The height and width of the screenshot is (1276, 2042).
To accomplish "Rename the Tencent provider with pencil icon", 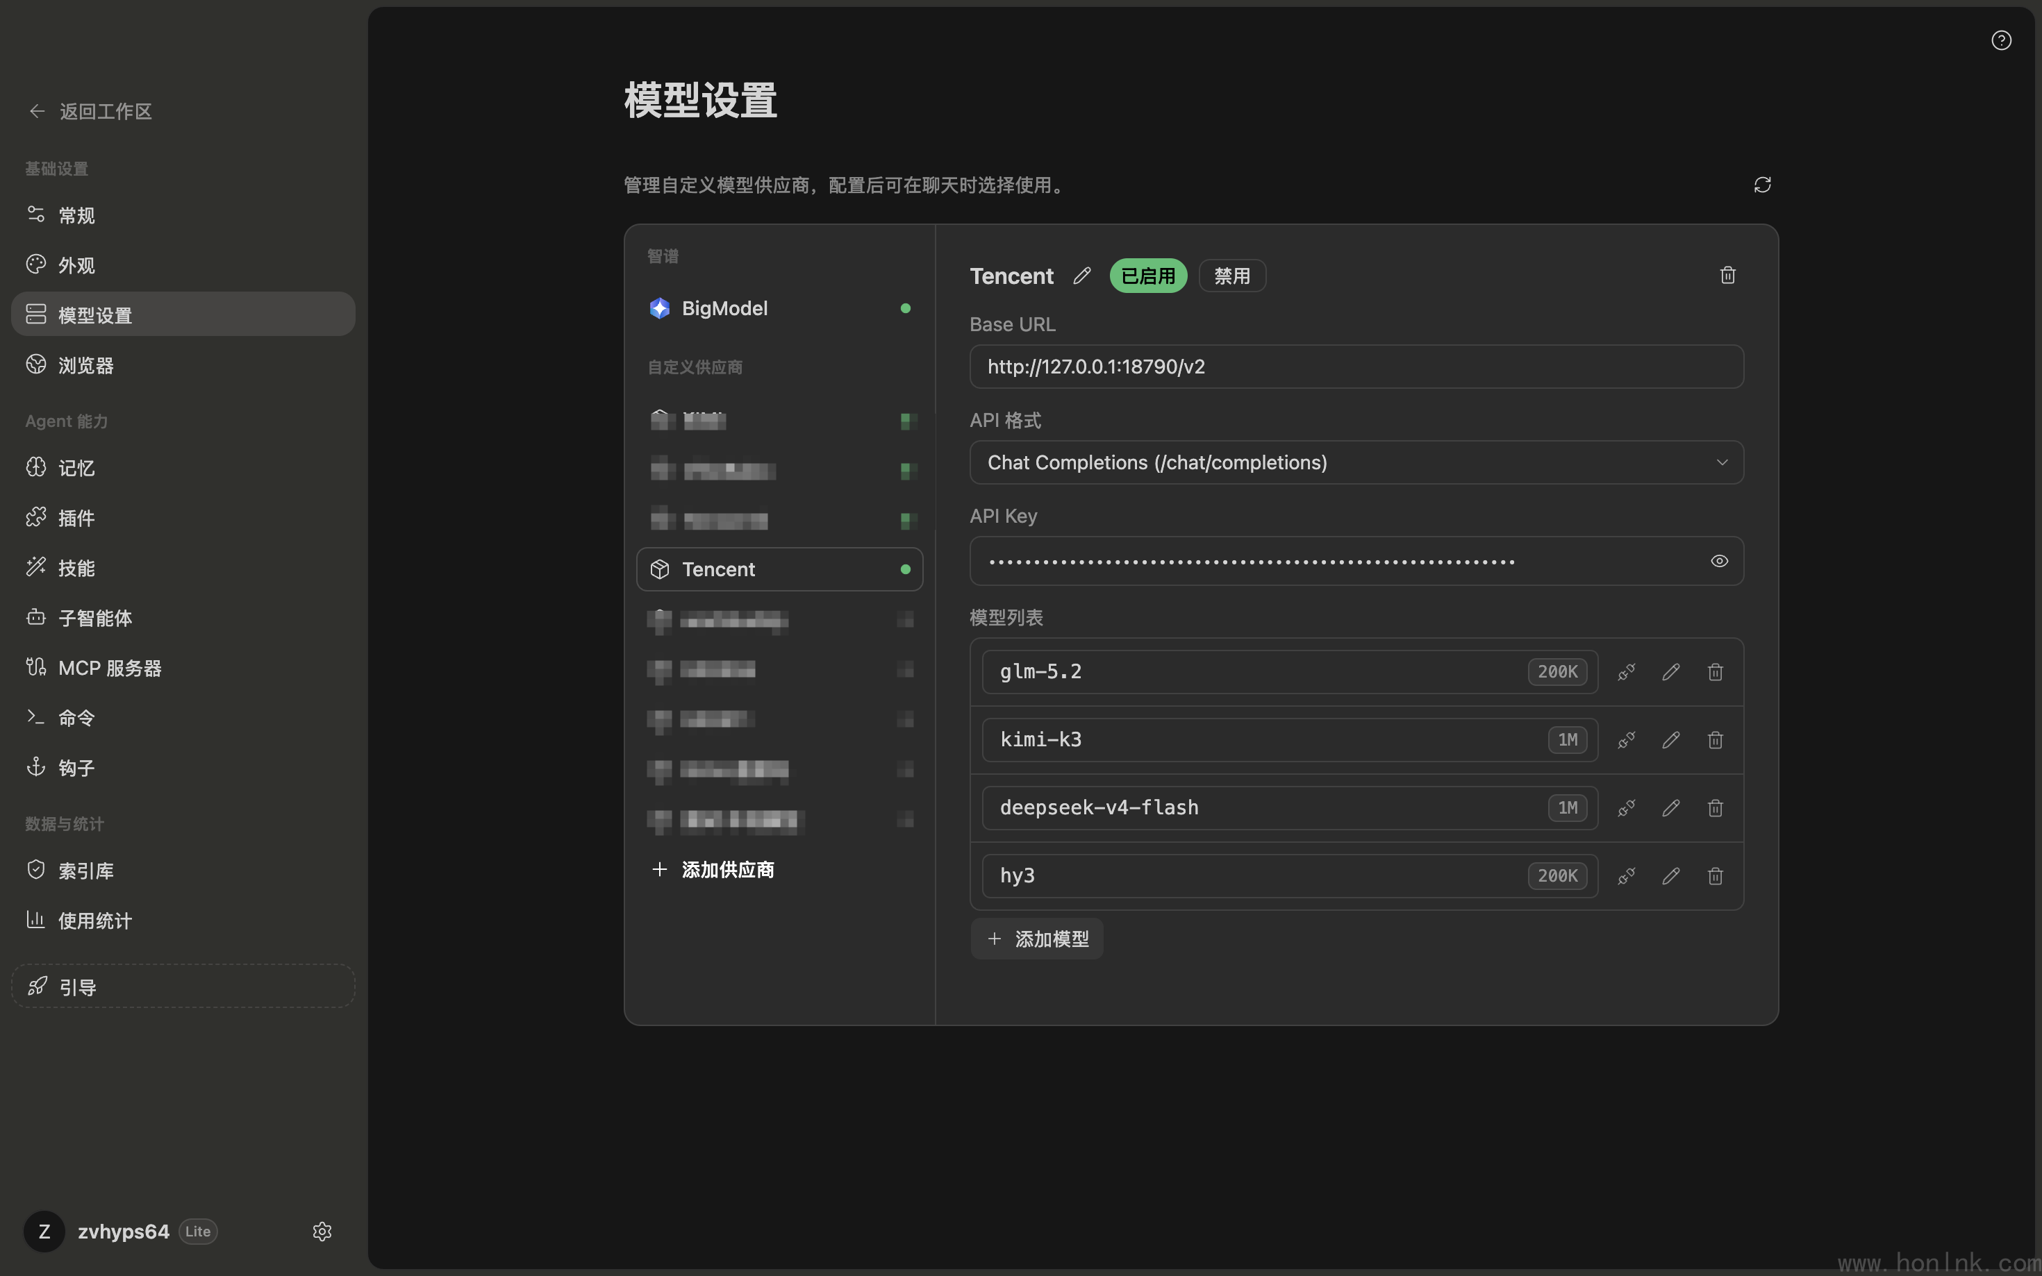I will (x=1081, y=276).
